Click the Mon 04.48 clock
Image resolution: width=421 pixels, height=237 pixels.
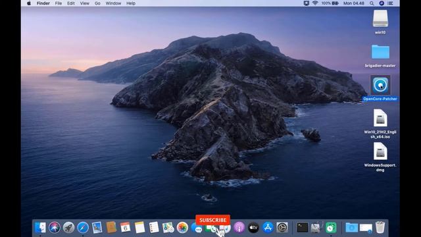point(354,3)
